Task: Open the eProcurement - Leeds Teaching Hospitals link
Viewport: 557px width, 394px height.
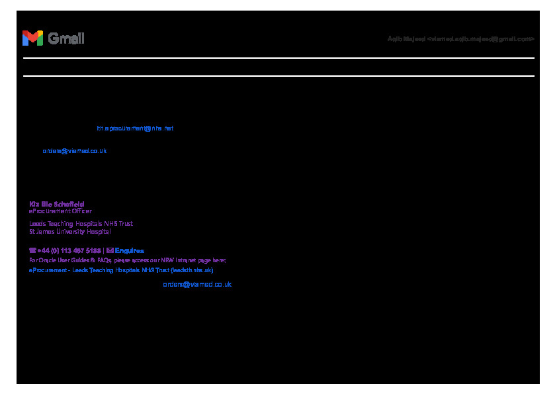Action: [99, 270]
